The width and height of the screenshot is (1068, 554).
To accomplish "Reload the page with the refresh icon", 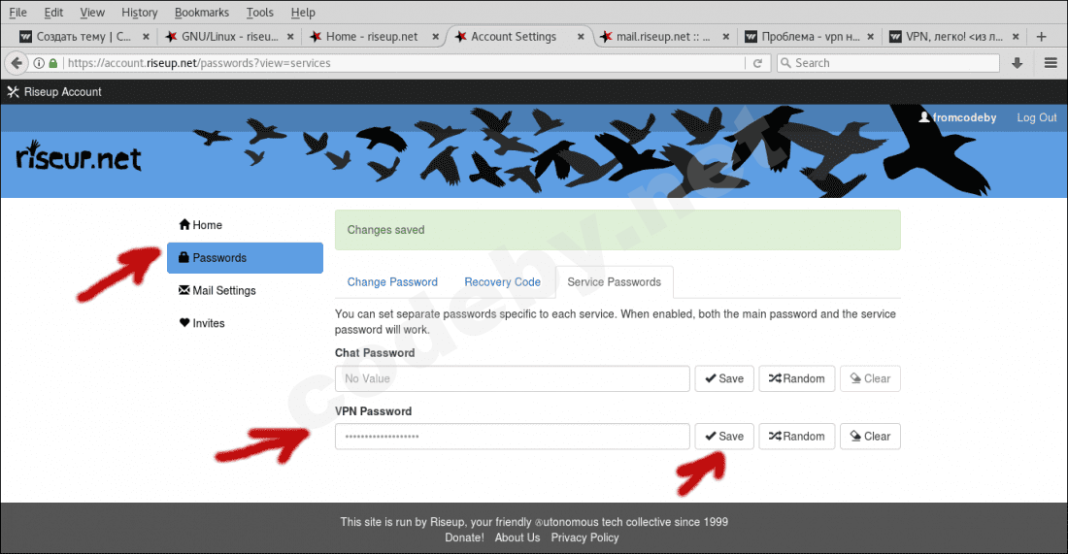I will click(757, 63).
